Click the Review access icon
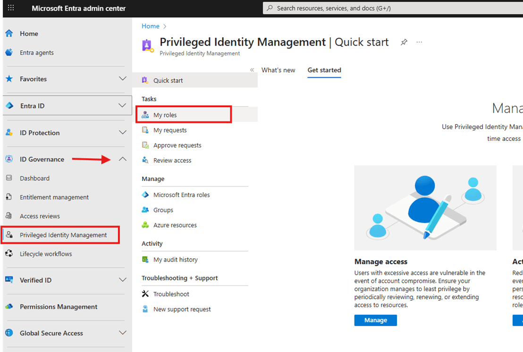The image size is (523, 352). point(145,160)
